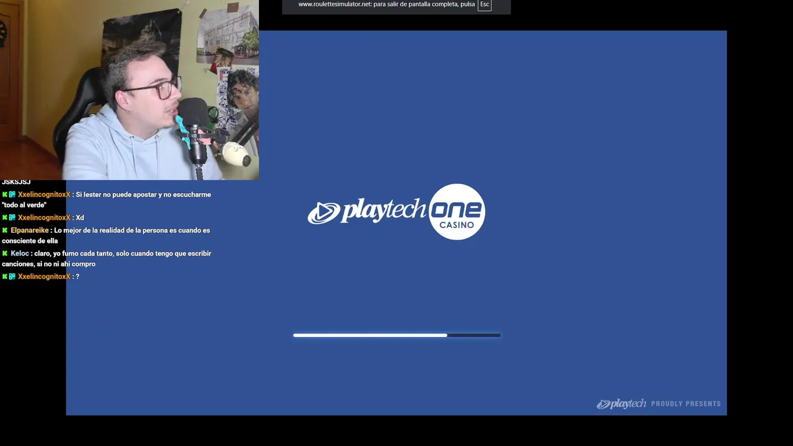Click the loading progress bar
The height and width of the screenshot is (446, 793).
pyautogui.click(x=396, y=335)
